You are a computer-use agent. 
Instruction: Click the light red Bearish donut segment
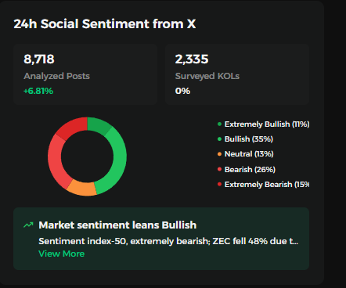[56, 160]
